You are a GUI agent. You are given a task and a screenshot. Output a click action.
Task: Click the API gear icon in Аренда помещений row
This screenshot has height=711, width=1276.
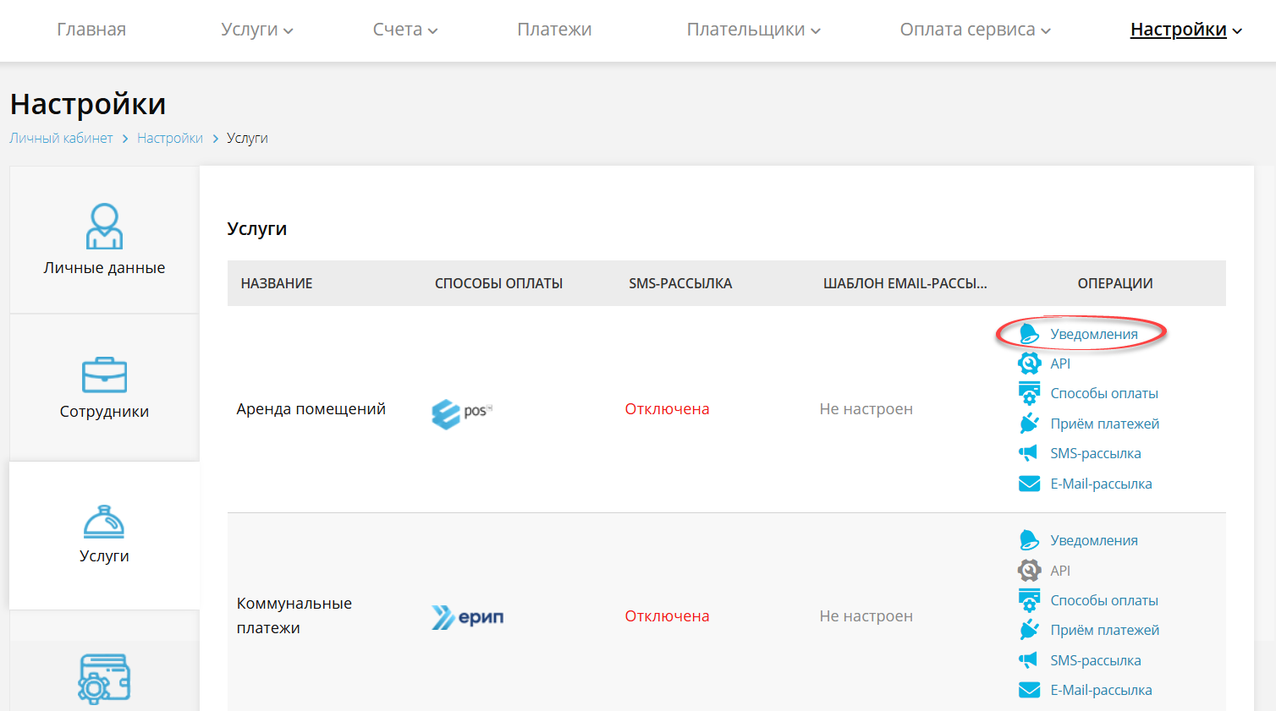pos(1029,364)
